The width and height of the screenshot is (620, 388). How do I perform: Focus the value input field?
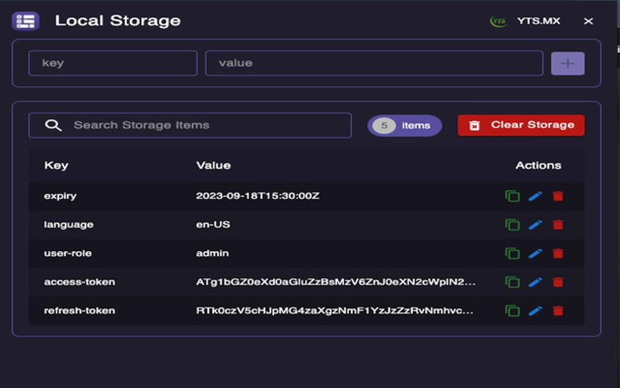(374, 63)
